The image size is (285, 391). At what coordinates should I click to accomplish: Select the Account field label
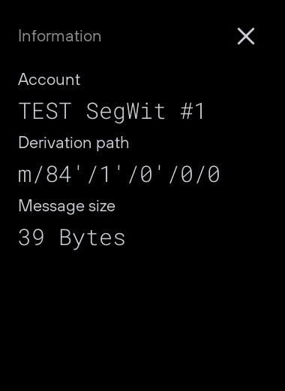49,80
